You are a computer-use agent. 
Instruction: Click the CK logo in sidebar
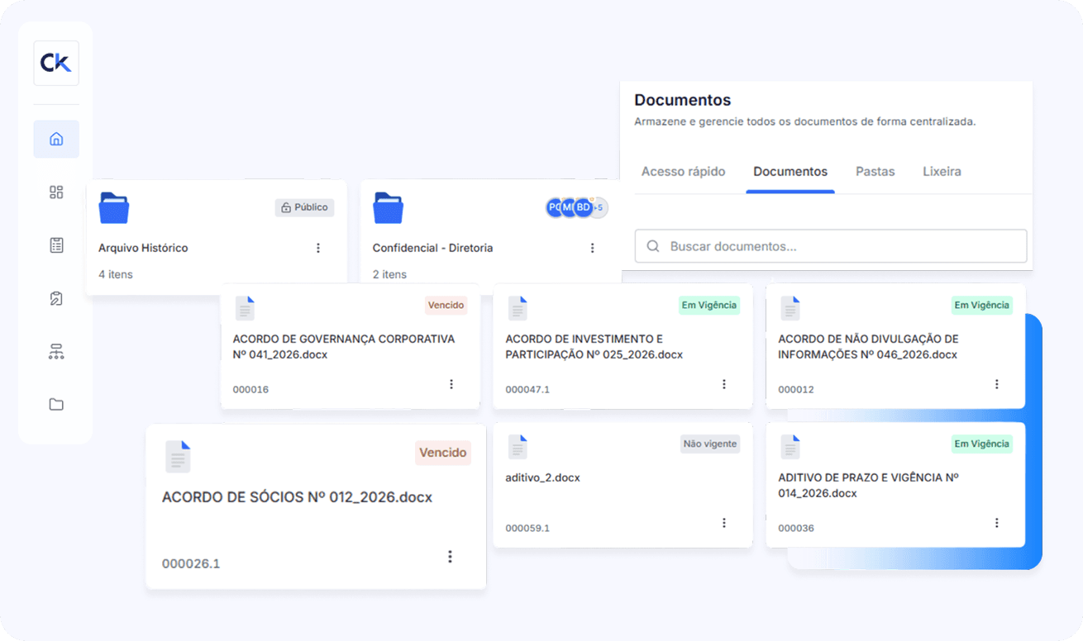coord(56,63)
